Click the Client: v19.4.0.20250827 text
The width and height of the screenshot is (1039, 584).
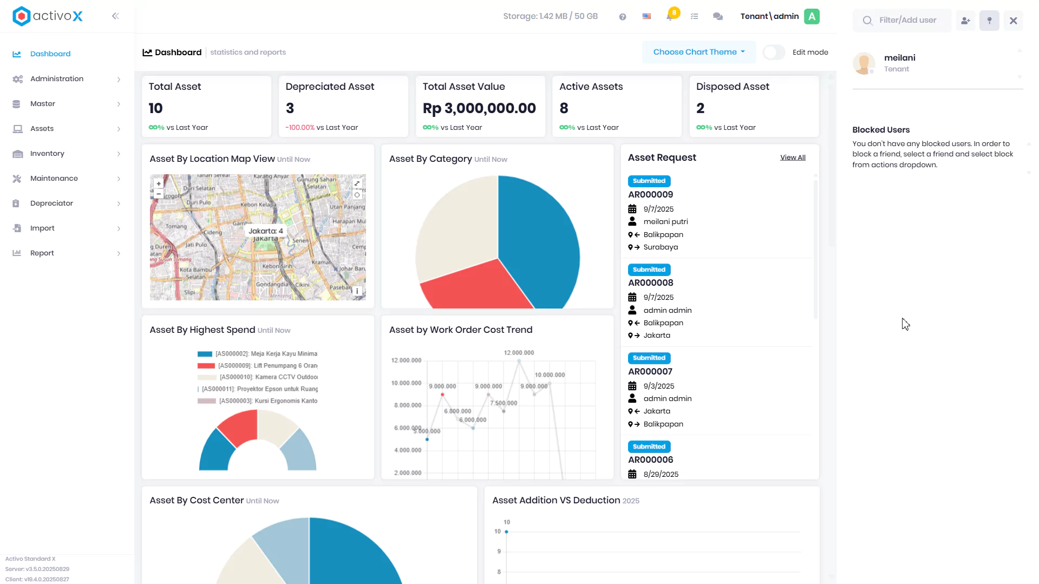point(37,580)
